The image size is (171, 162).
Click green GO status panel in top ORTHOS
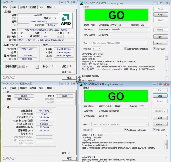117,15
